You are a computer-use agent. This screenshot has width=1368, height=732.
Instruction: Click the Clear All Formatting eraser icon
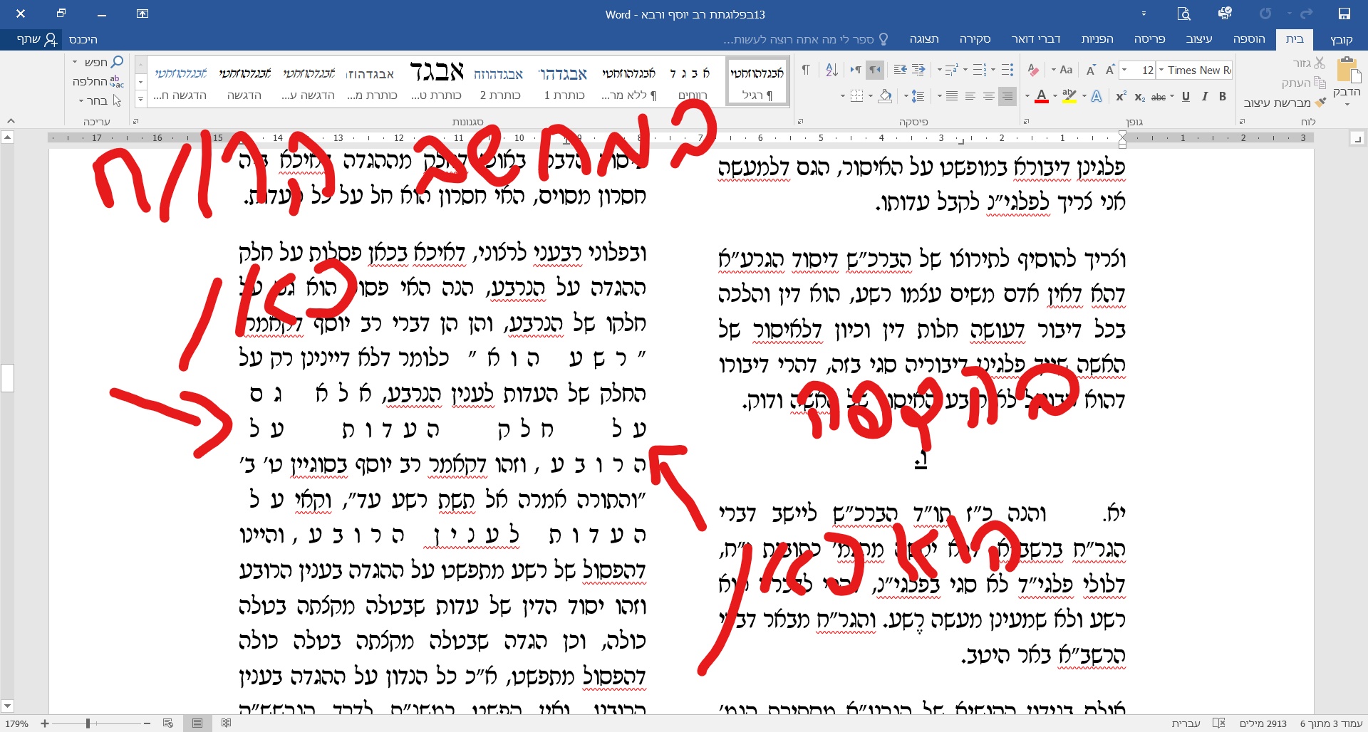(x=1033, y=68)
